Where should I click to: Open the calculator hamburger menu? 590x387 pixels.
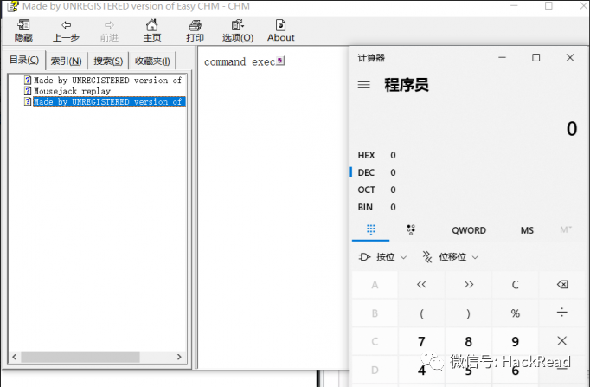click(x=364, y=85)
